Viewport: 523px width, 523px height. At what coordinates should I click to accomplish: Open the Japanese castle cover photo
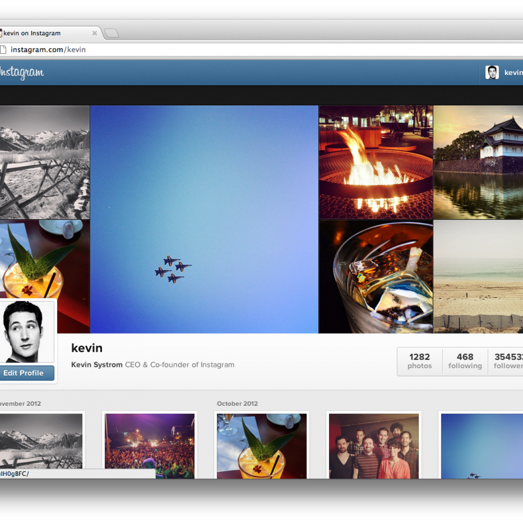pos(478,162)
